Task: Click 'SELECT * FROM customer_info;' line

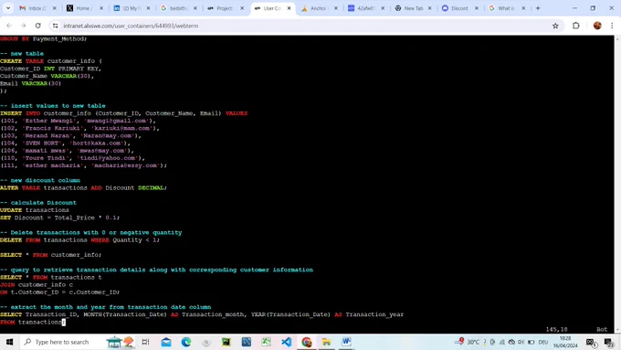Action: (x=51, y=255)
